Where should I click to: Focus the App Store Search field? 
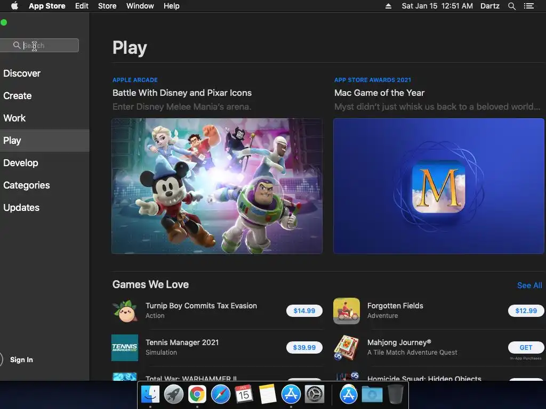(x=39, y=45)
